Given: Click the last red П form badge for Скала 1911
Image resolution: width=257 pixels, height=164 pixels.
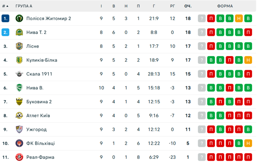Looking at the screenshot, I should tap(248, 74).
